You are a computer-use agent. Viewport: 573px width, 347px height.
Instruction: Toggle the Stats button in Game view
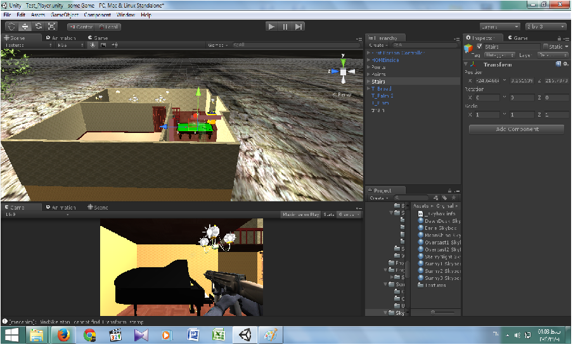click(x=329, y=215)
